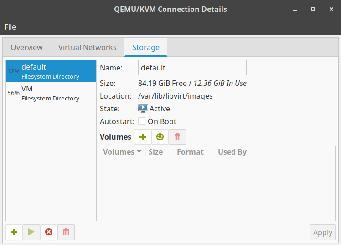This screenshot has height=245, width=341.
Task: Enable Autostart On Boot checkbox
Action: (x=142, y=121)
